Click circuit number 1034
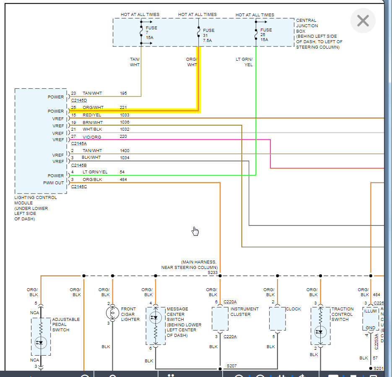 (x=125, y=158)
